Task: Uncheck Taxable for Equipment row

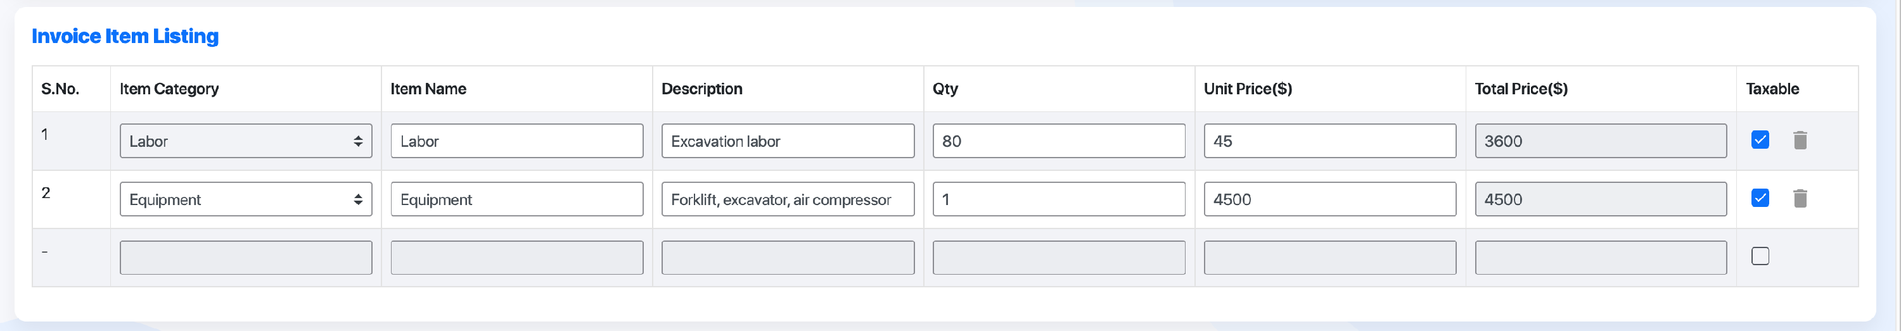Action: pyautogui.click(x=1760, y=197)
